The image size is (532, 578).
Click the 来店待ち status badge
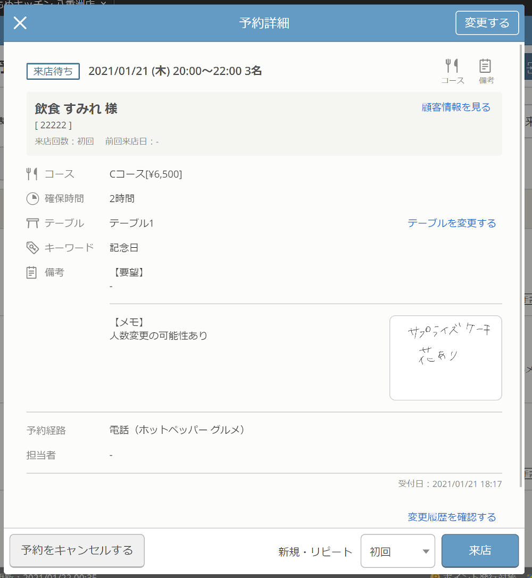pos(53,71)
